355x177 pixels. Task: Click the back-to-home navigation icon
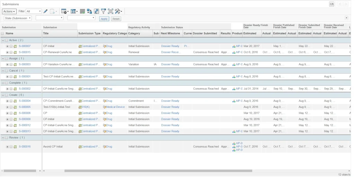(332, 4)
